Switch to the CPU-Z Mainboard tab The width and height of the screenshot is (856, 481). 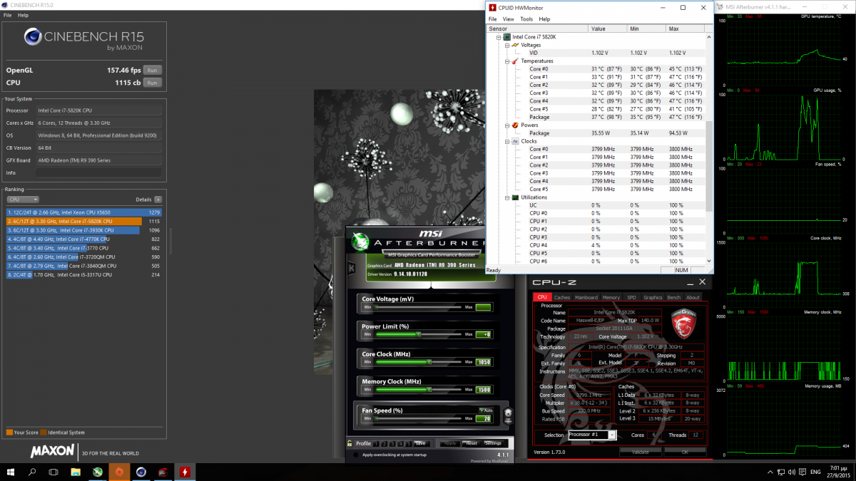click(586, 297)
